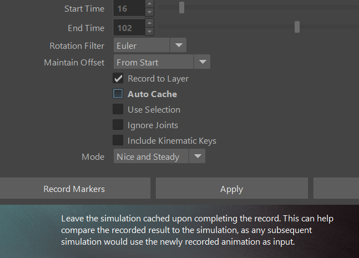Open the Mode dropdown menu
Viewport: 359px width, 258px height.
[x=197, y=157]
